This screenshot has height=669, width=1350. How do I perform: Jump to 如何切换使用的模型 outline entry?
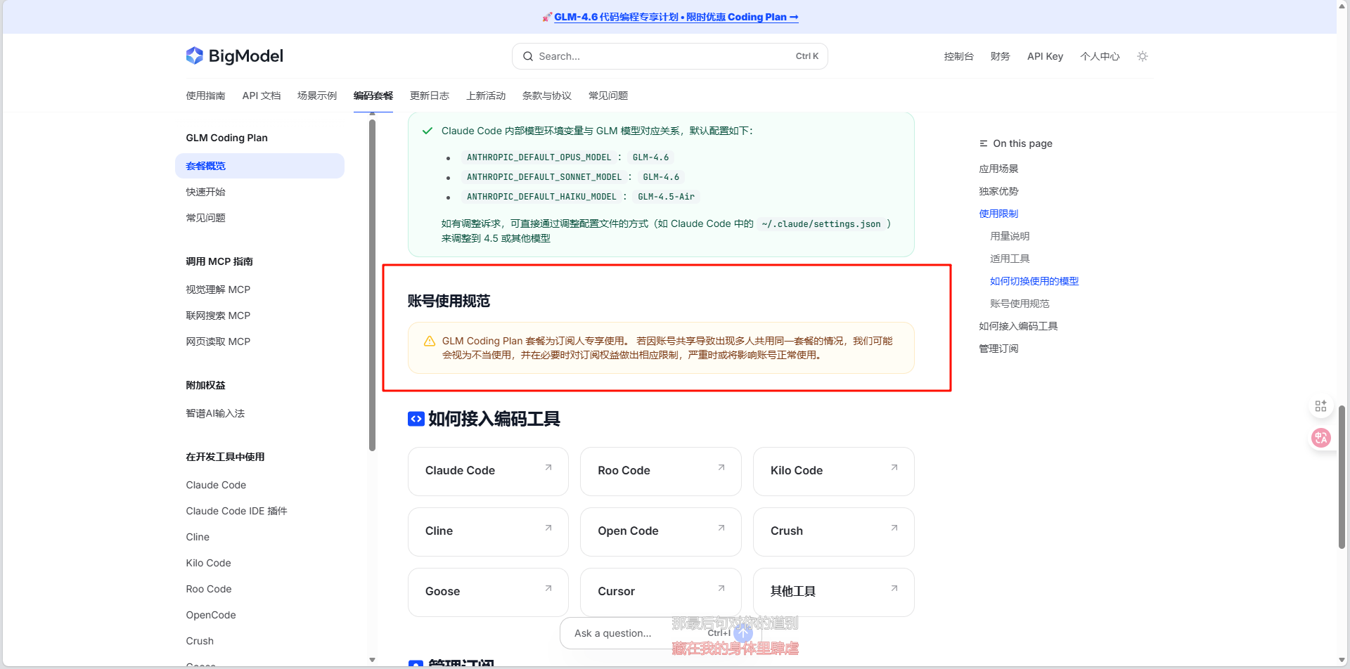click(x=1034, y=281)
